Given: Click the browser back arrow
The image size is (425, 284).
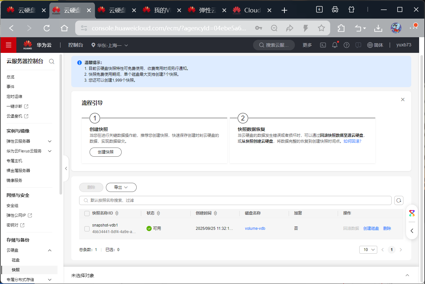Looking at the screenshot, I should click(x=11, y=28).
